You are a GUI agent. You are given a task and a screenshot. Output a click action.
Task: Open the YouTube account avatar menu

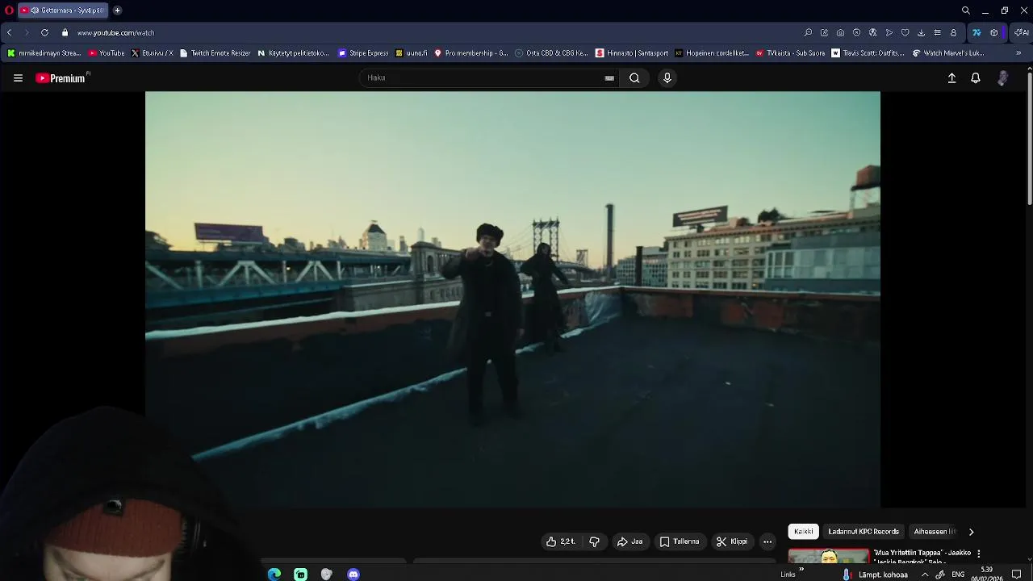coord(1002,78)
